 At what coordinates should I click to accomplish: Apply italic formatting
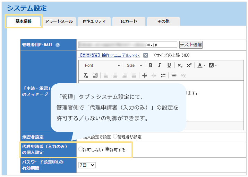pyautogui.click(x=160, y=65)
